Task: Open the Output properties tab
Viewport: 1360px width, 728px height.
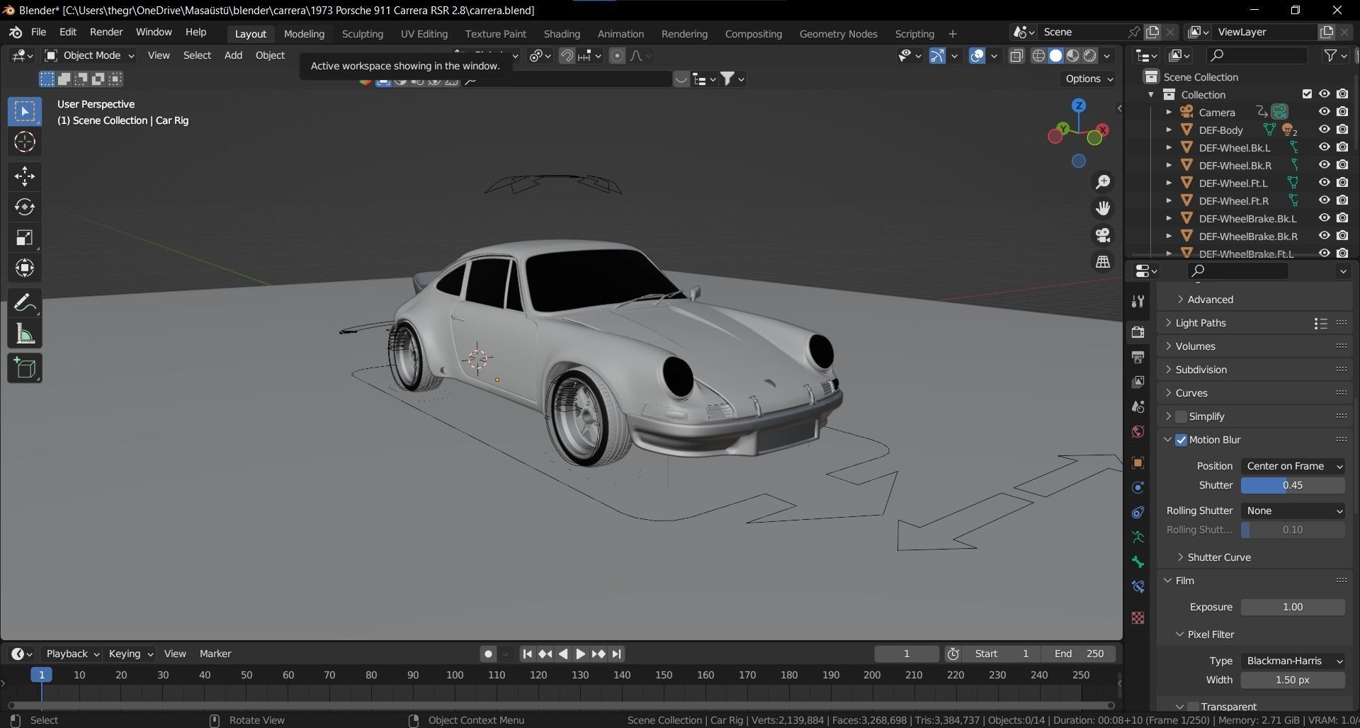Action: click(x=1138, y=357)
